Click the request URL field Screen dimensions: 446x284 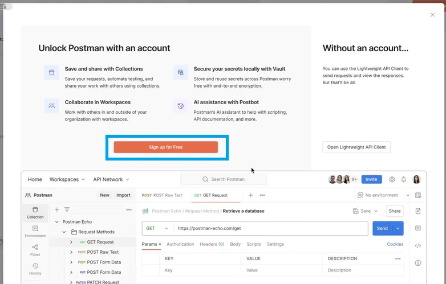point(270,228)
